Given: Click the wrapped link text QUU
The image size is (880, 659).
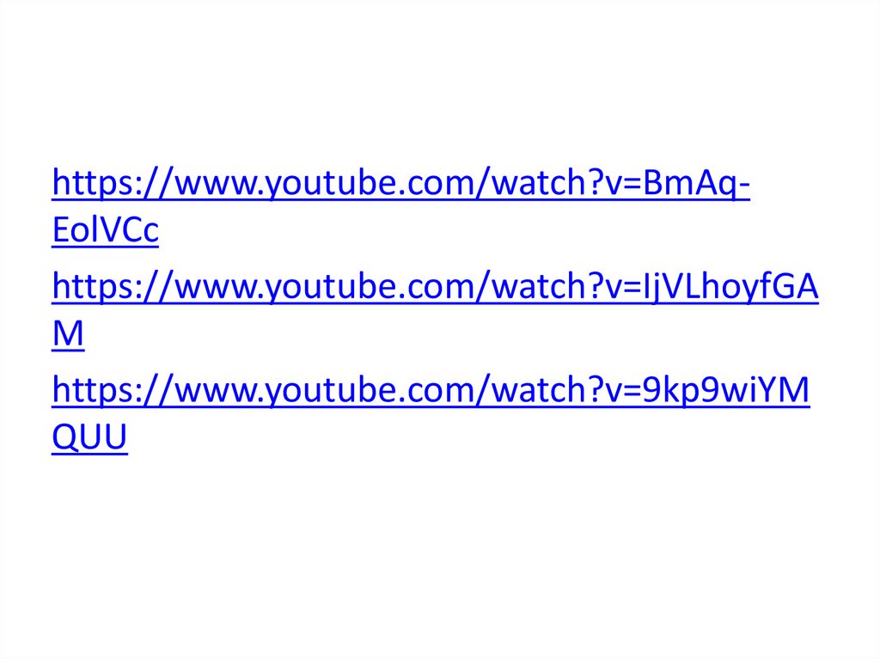Looking at the screenshot, I should click(x=89, y=437).
